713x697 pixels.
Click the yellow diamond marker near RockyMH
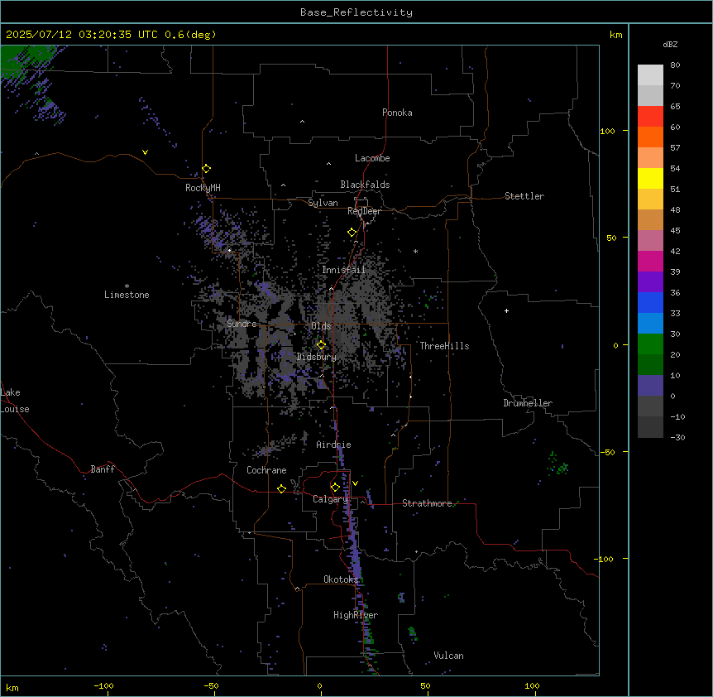[207, 169]
